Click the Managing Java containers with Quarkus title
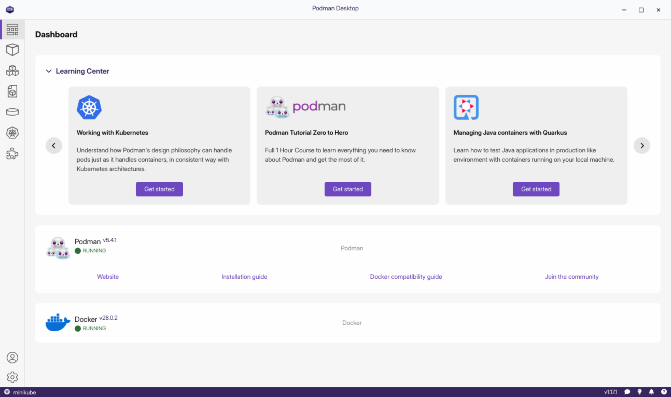 pyautogui.click(x=510, y=133)
